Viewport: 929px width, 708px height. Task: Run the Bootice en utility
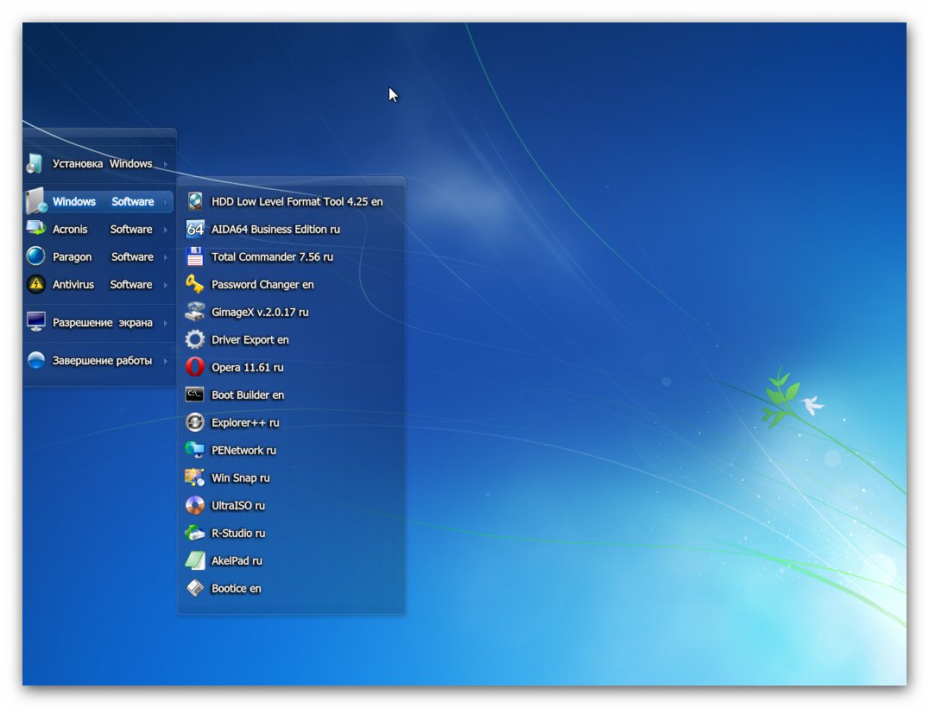(x=236, y=588)
